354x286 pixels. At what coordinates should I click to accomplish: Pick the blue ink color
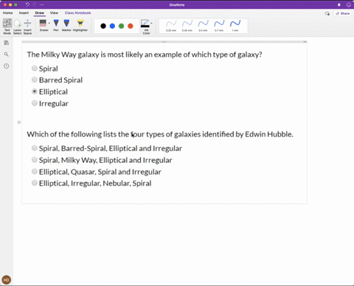click(x=112, y=26)
